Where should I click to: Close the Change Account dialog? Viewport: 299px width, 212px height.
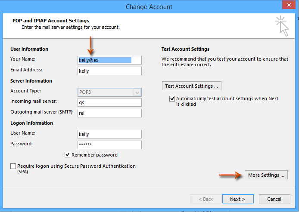(x=288, y=6)
